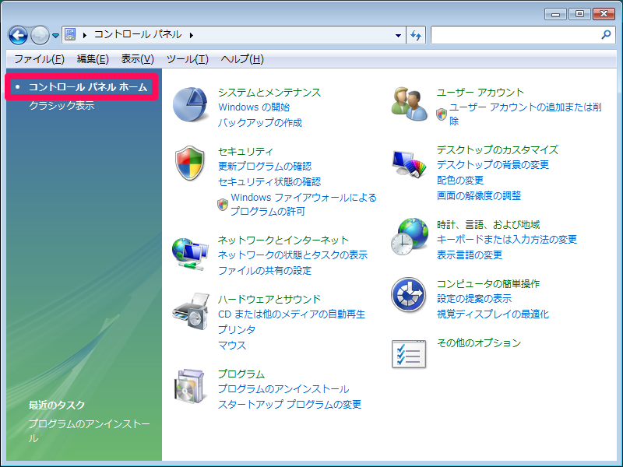Click the System and Maintenance (システムとメンテナンス) icon
The height and width of the screenshot is (467, 623).
pos(190,104)
